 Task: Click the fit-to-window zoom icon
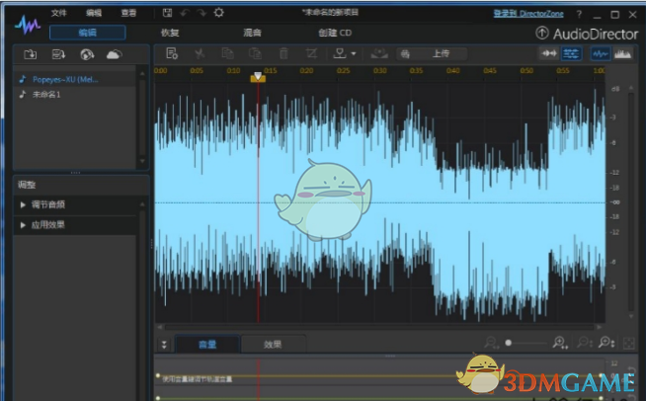pyautogui.click(x=628, y=344)
